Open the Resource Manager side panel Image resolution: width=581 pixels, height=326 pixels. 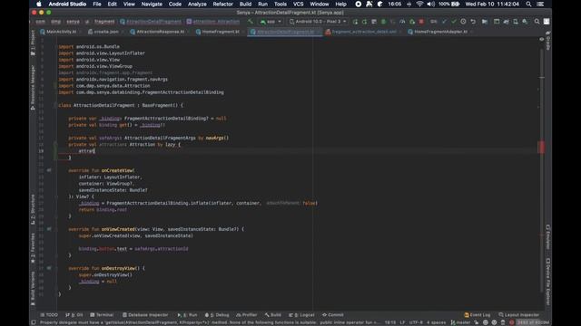pos(33,87)
